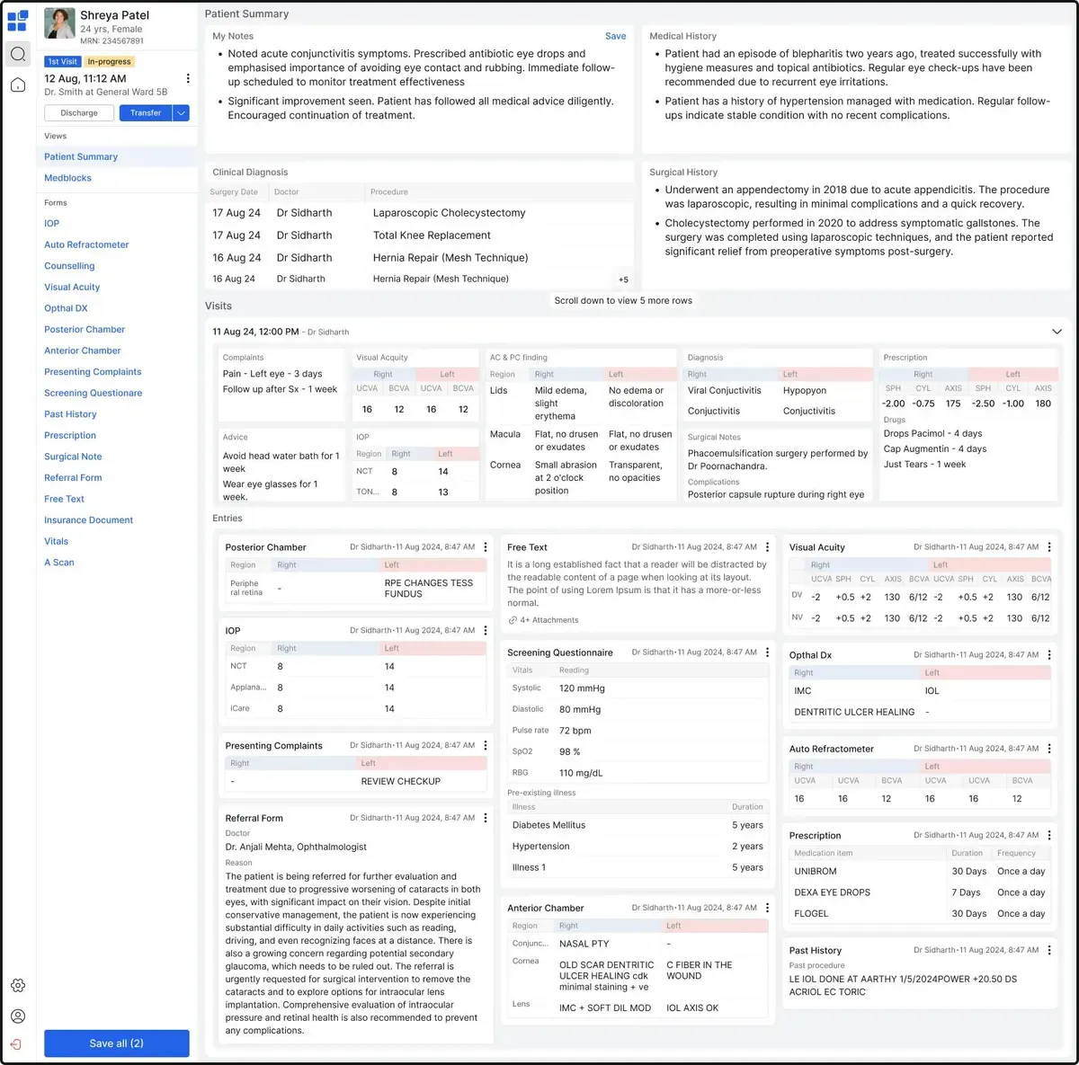Click the Discharge button

pos(78,112)
